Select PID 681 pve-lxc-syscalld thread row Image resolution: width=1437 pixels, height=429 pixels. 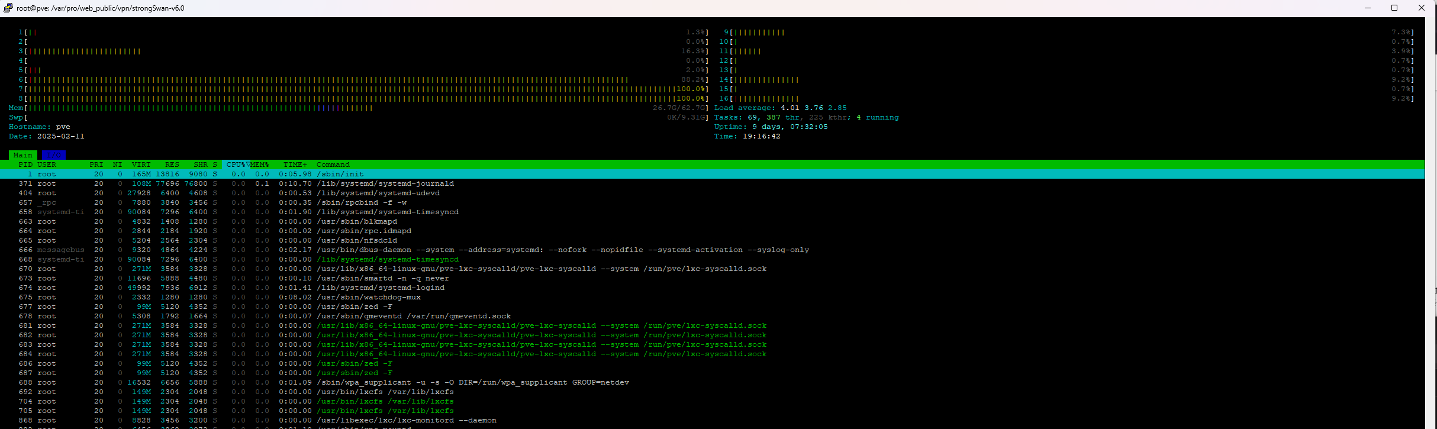coord(712,325)
